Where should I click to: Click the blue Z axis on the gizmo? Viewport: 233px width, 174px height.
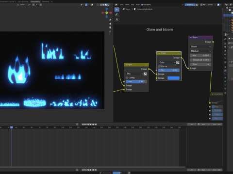(x=107, y=9)
